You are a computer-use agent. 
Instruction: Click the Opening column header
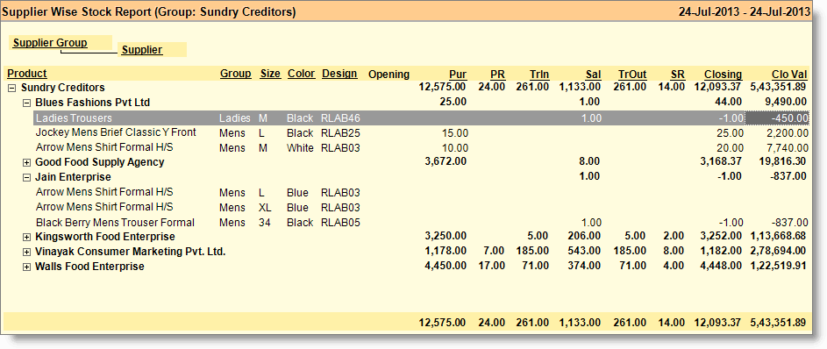[389, 75]
